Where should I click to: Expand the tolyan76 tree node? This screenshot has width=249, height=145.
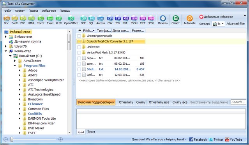(x=6, y=46)
